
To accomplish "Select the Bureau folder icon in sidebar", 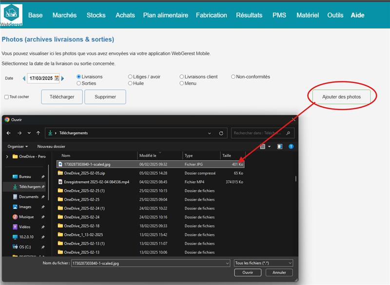I will point(15,177).
